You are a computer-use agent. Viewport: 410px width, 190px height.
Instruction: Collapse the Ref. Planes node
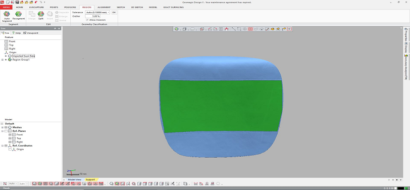pos(3,131)
